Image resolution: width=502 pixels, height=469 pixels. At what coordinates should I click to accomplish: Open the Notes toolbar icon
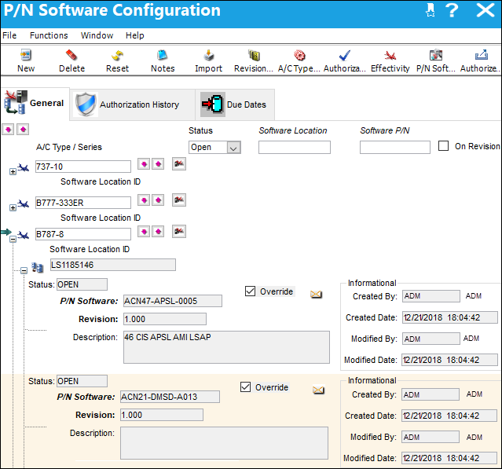pyautogui.click(x=163, y=55)
